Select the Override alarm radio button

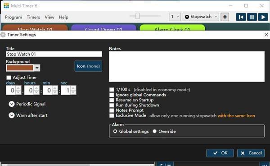click(x=154, y=131)
